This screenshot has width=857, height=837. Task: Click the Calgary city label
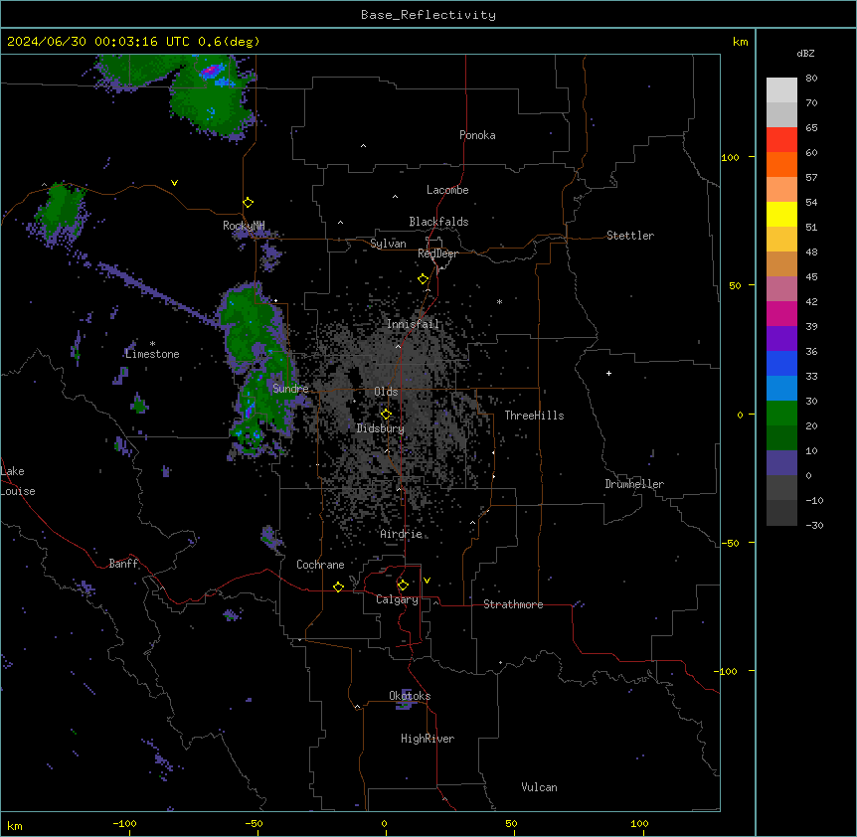pos(398,599)
